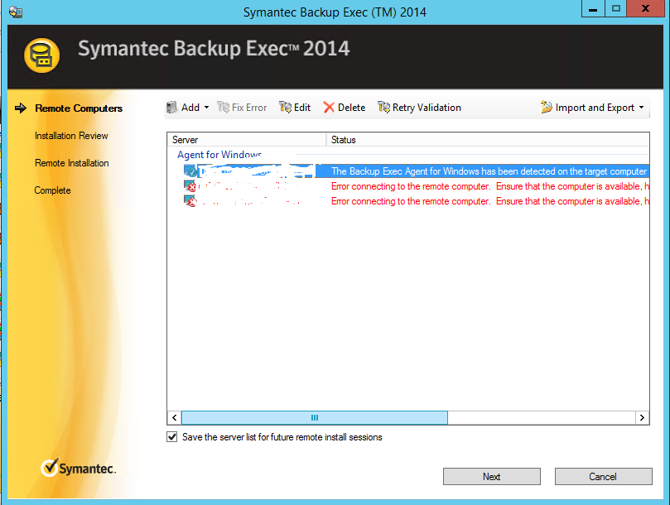The image size is (670, 505).
Task: Click the second red error server icon
Action: tap(190, 201)
